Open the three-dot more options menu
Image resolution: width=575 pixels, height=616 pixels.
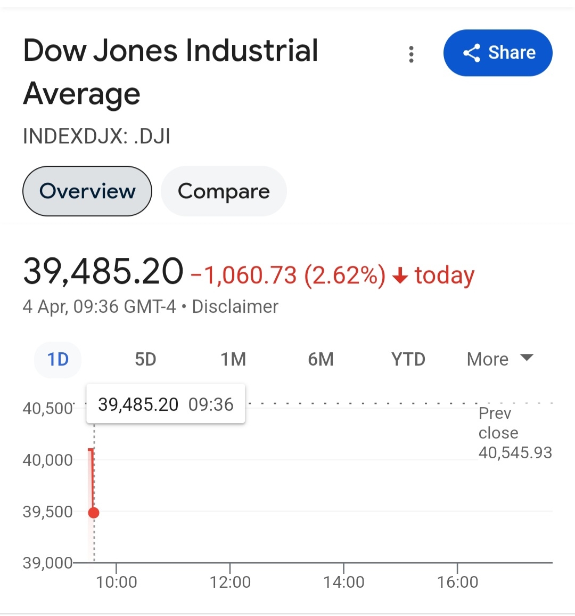click(x=411, y=54)
